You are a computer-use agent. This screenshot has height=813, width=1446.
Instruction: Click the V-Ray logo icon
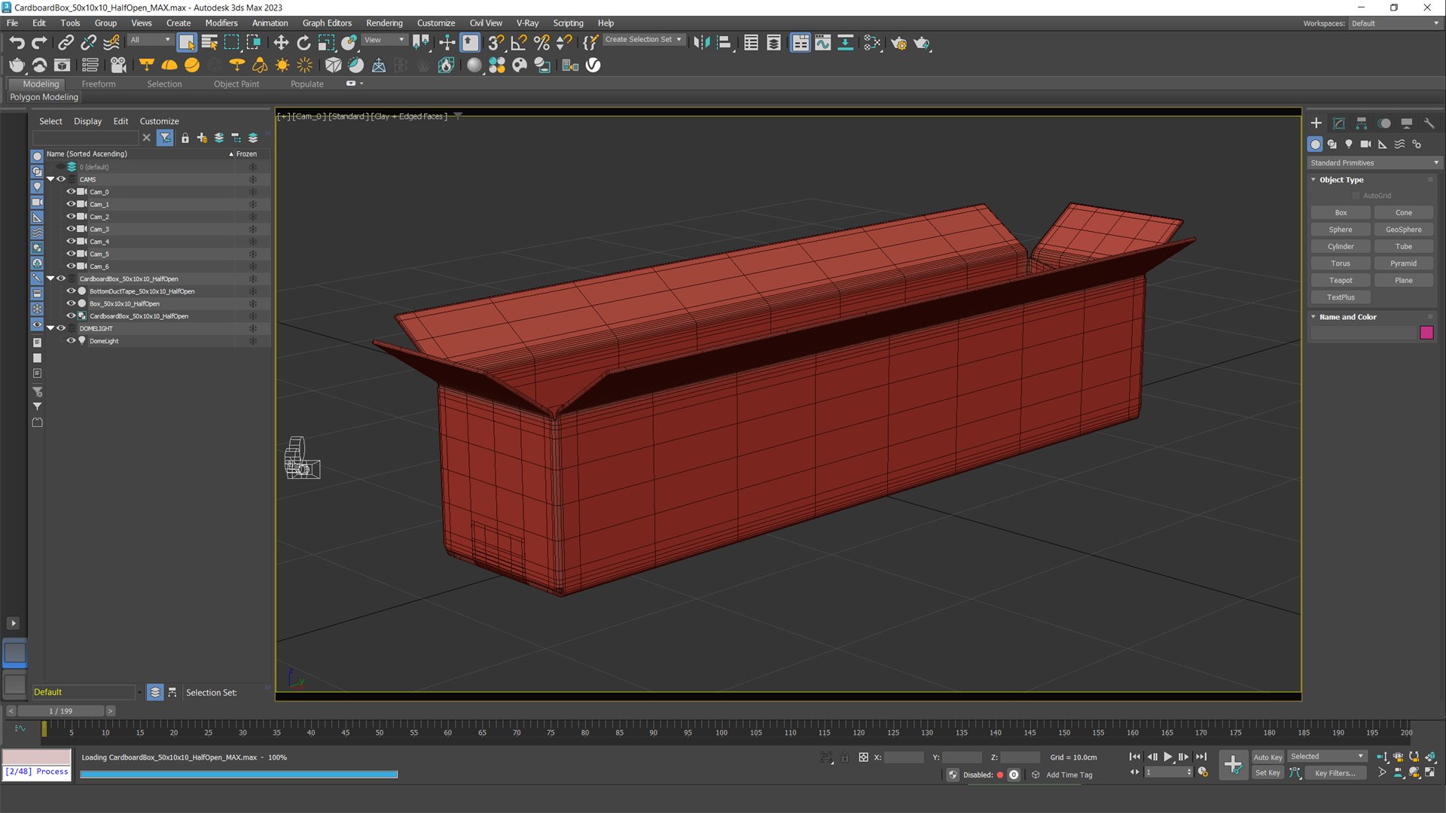tap(593, 65)
